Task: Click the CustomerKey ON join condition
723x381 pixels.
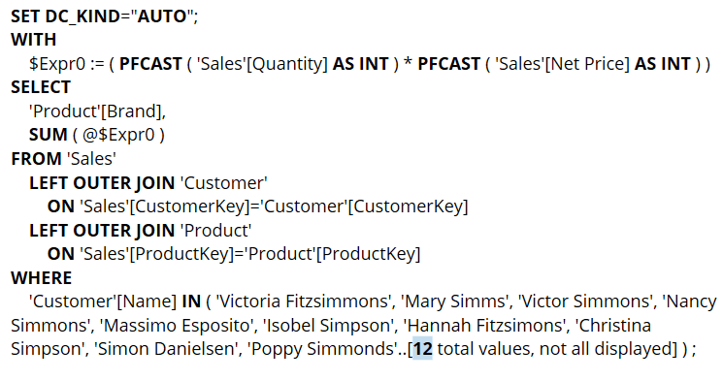Action: (258, 206)
